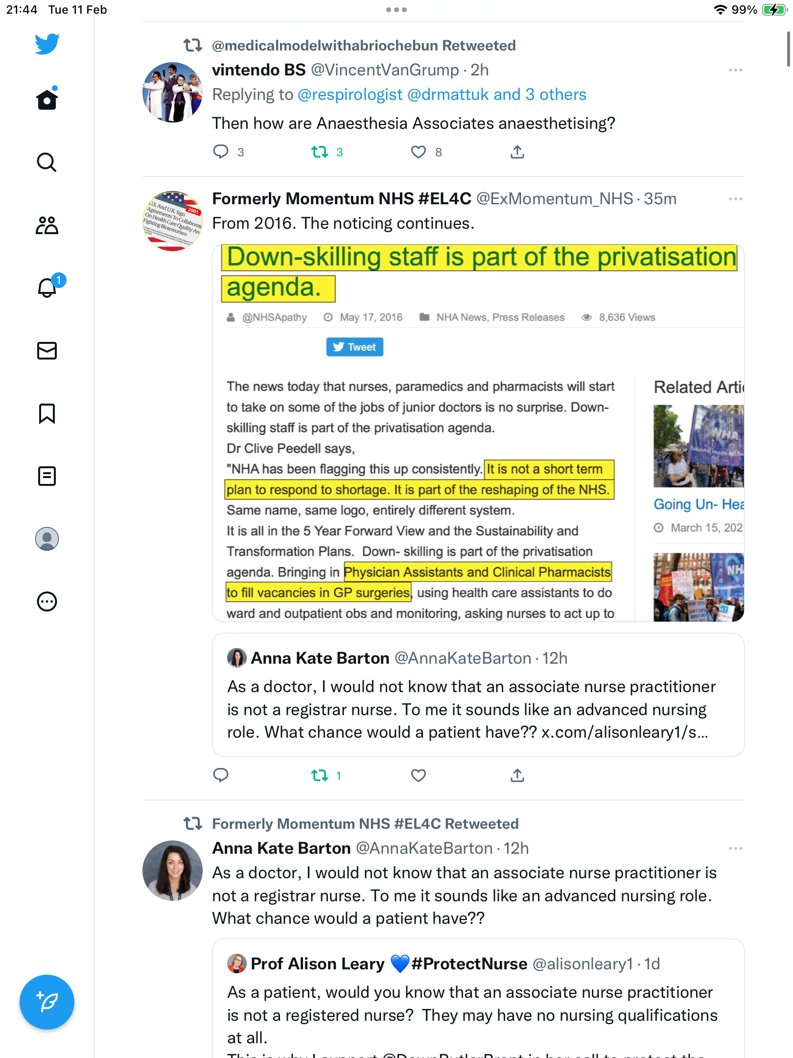Open the Profile avatar icon in the sidebar
Screen dimensions: 793x1058
tap(47, 539)
